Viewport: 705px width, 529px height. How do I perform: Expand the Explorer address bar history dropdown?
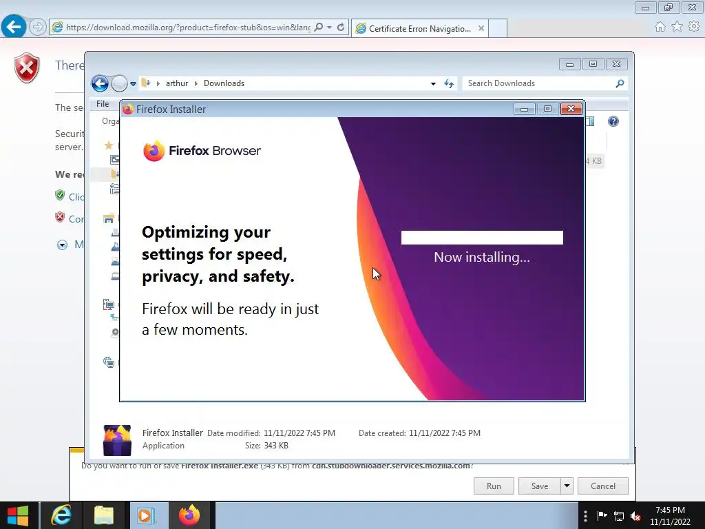click(x=433, y=83)
